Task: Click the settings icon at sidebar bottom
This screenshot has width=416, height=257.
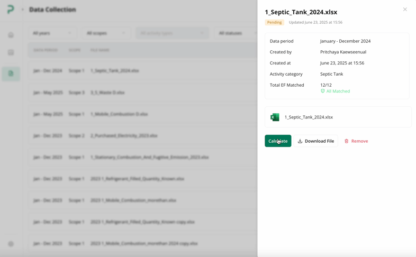Action: tap(11, 244)
